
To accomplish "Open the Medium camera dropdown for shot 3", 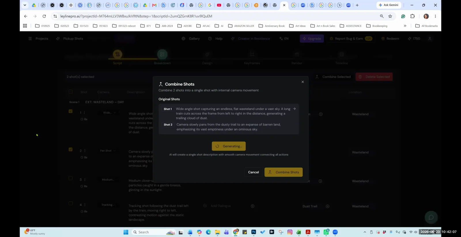I will pyautogui.click(x=108, y=179).
